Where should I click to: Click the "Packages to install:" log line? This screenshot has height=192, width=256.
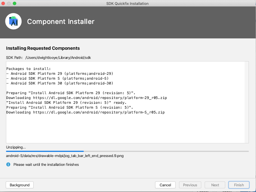(29, 69)
